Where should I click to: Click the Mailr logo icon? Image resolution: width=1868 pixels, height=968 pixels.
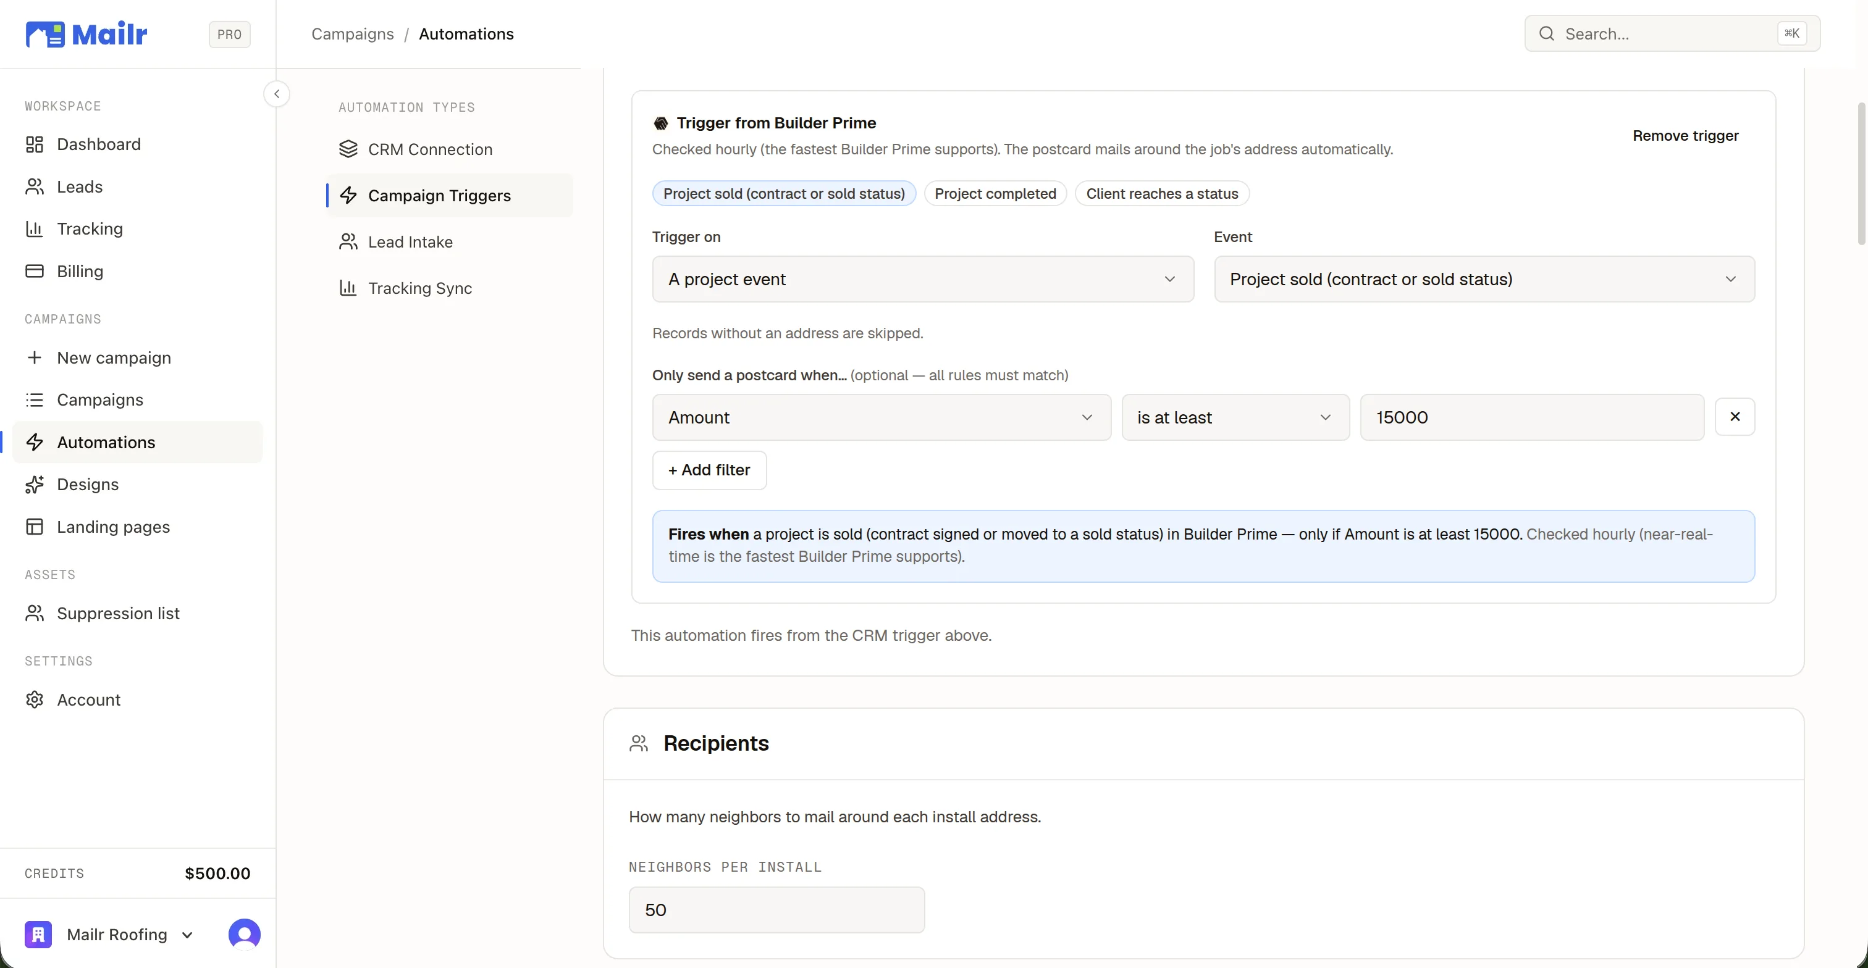[x=45, y=34]
